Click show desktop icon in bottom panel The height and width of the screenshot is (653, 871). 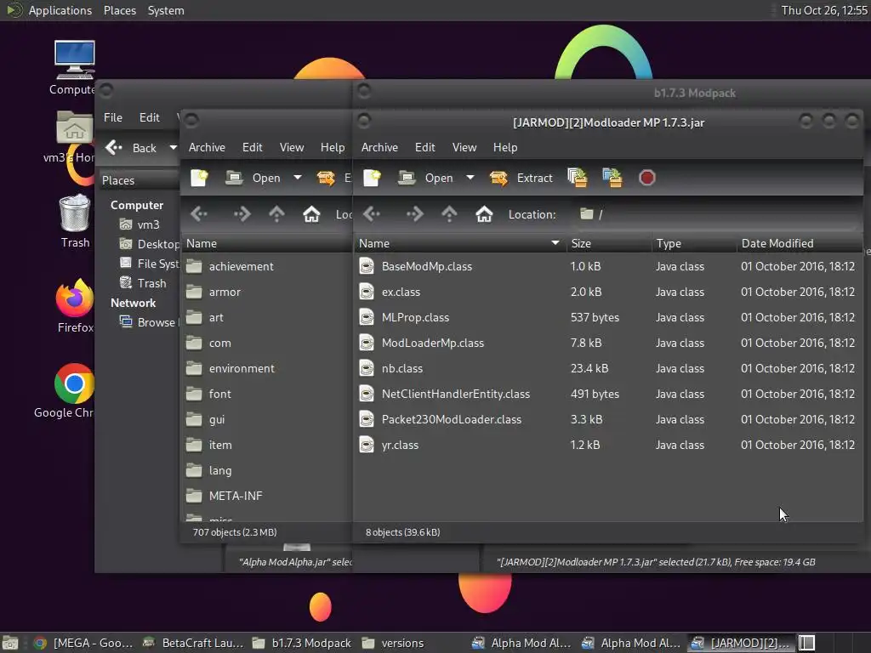[x=10, y=643]
